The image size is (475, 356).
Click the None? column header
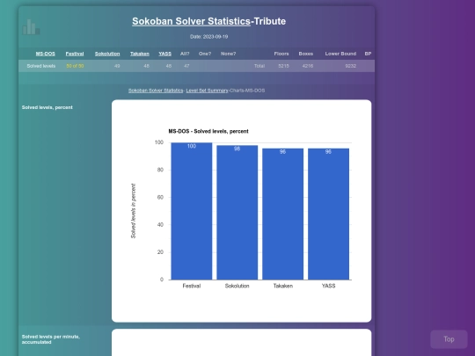tap(228, 54)
